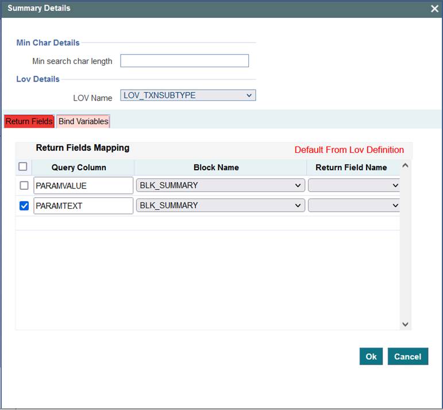Click the Ok button

coord(371,357)
